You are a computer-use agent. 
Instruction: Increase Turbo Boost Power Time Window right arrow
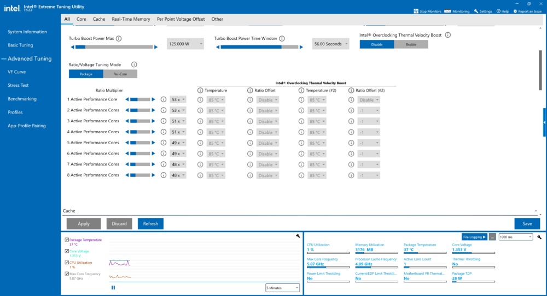301,47
